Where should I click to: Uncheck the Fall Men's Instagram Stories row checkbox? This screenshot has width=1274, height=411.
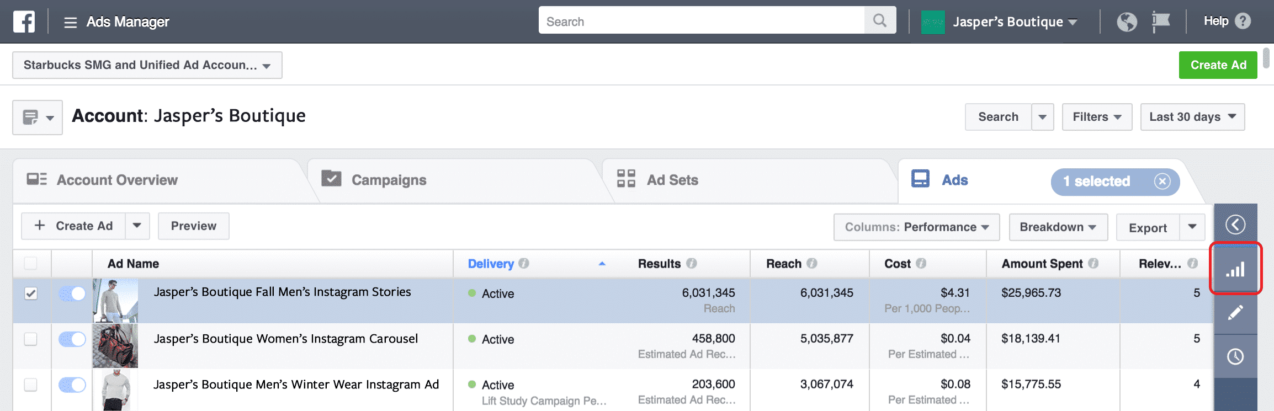coord(31,293)
